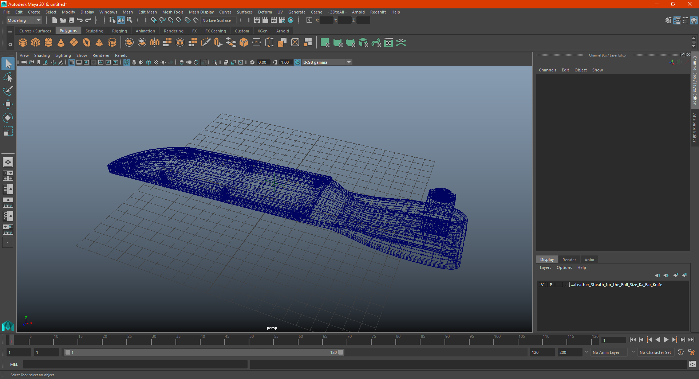Open the No Anim Layer dropdown
Image resolution: width=699 pixels, height=379 pixels.
tap(609, 352)
